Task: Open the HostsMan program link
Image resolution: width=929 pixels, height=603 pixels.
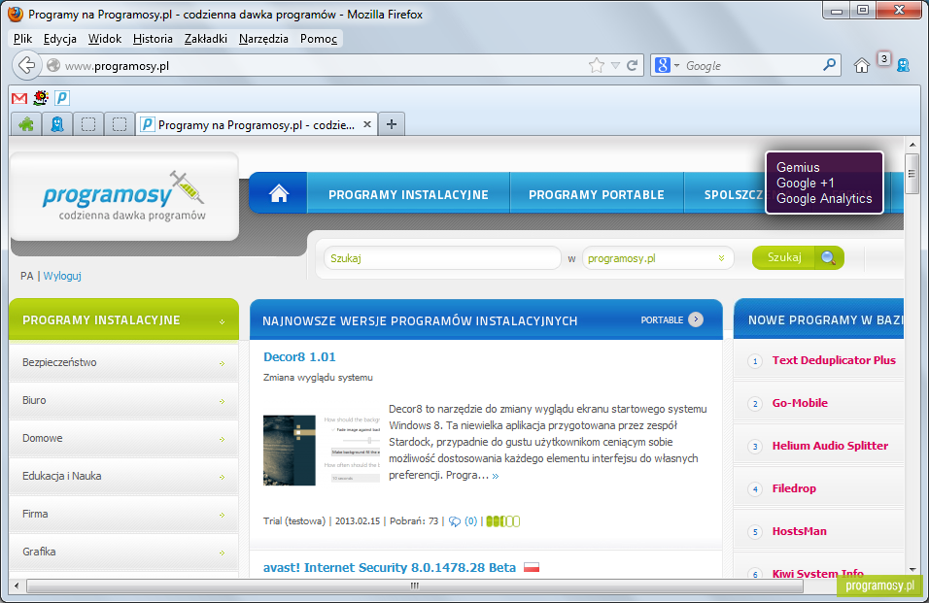Action: point(799,531)
